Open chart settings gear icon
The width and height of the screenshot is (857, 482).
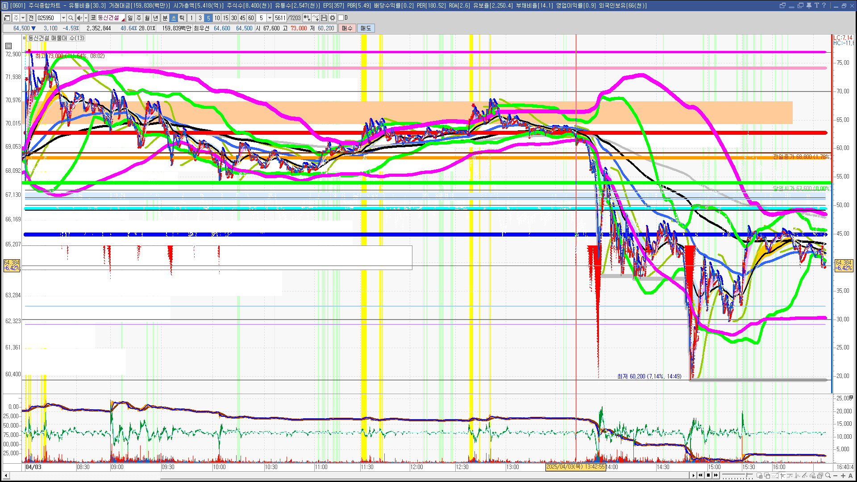coord(333,18)
